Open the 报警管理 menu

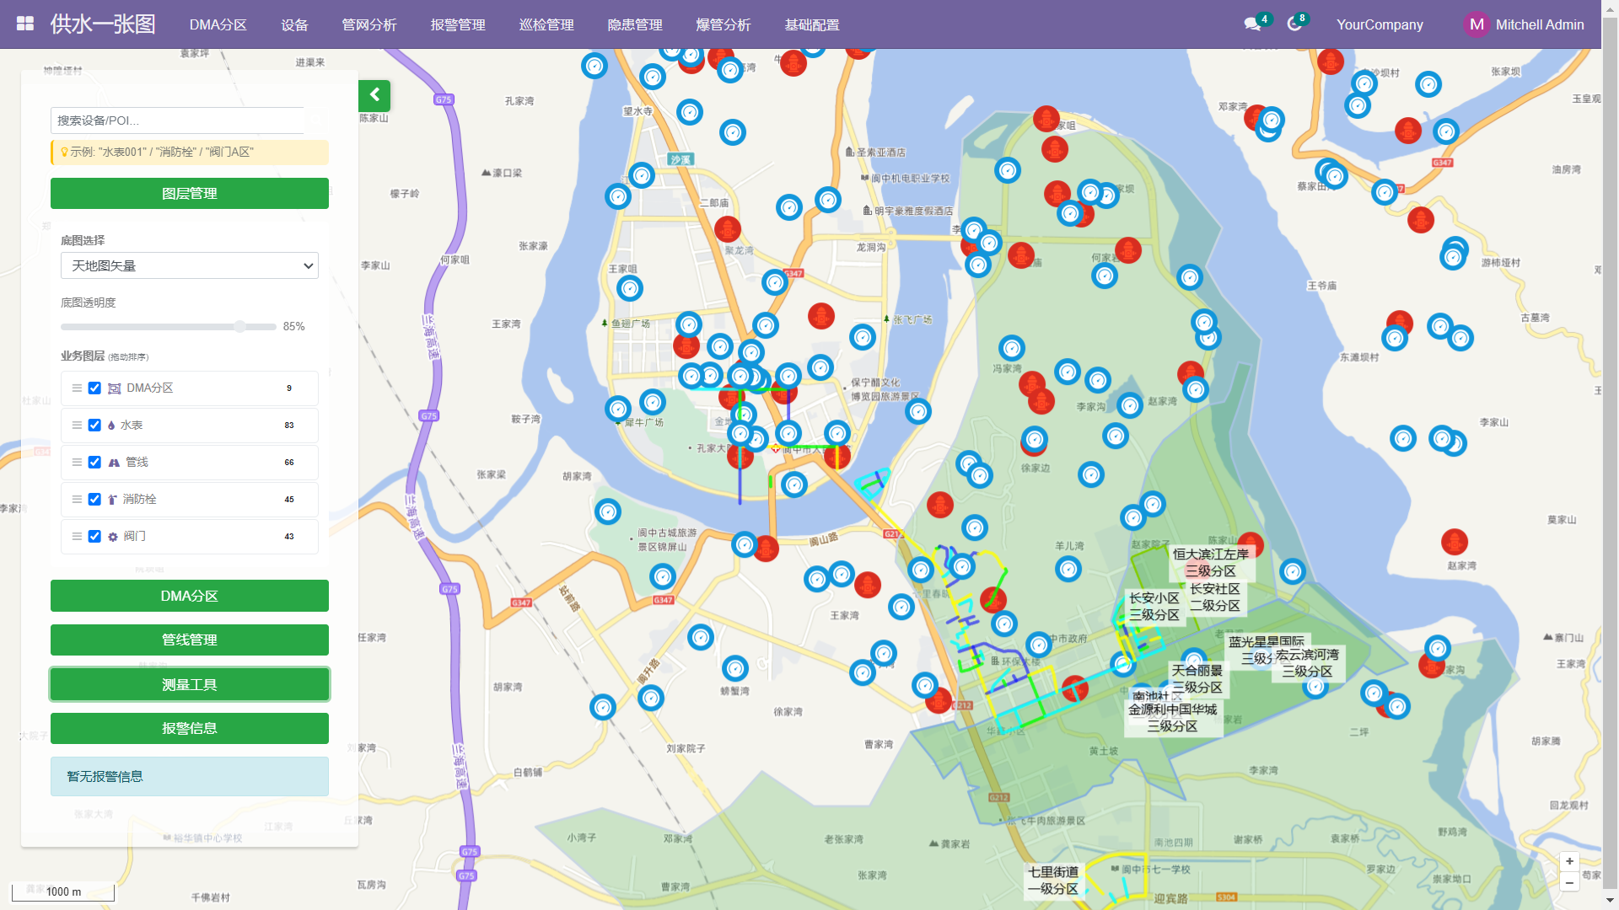[x=457, y=24]
